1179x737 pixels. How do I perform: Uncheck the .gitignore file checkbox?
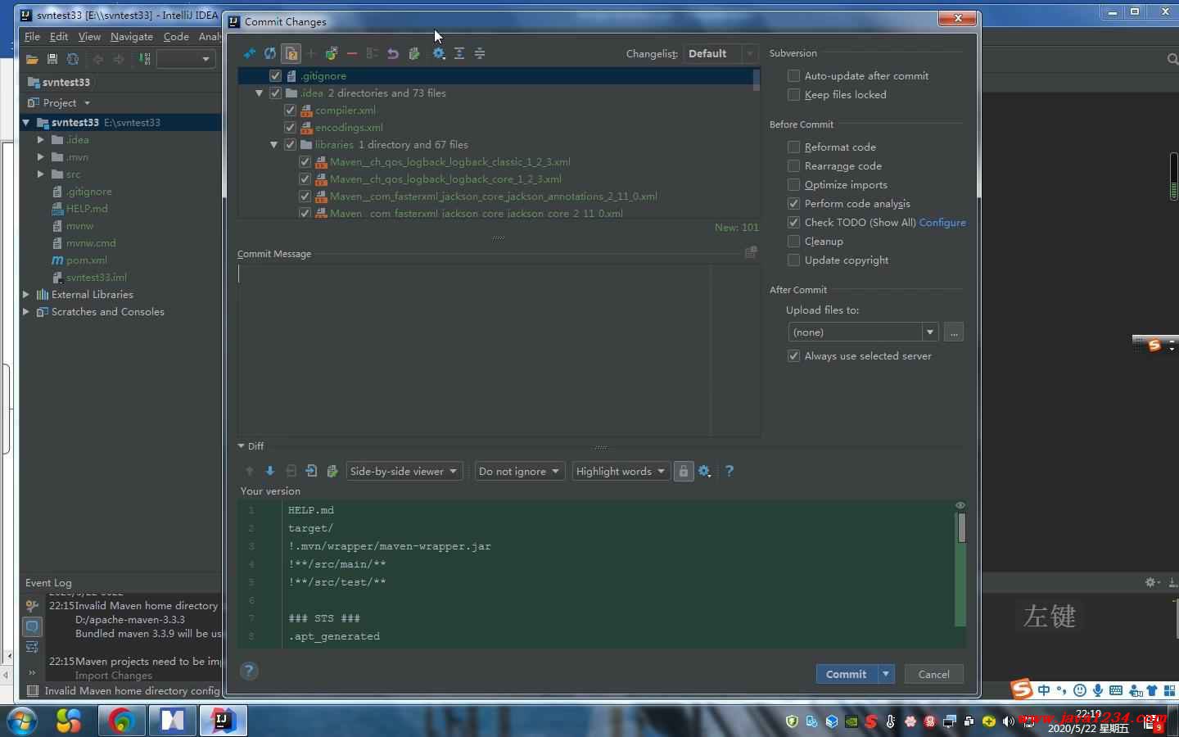click(275, 75)
